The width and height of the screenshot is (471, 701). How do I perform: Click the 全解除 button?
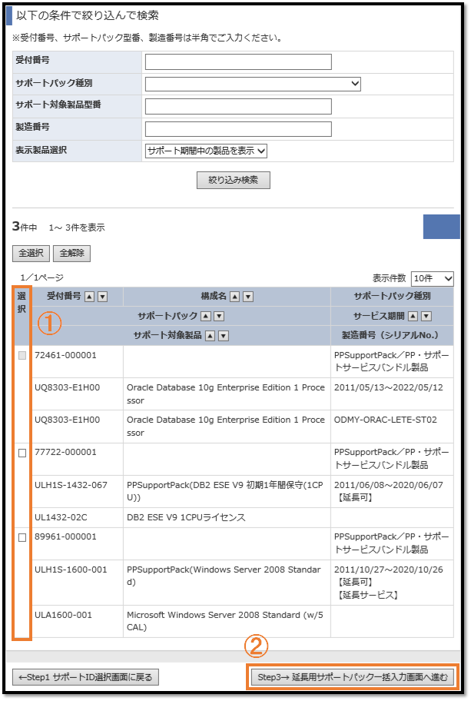pos(71,253)
